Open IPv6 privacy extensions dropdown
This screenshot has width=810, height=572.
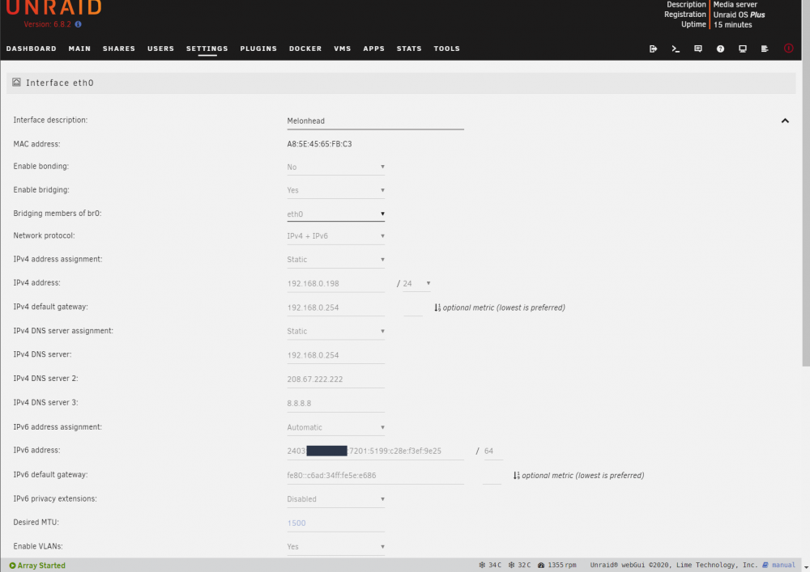(336, 499)
